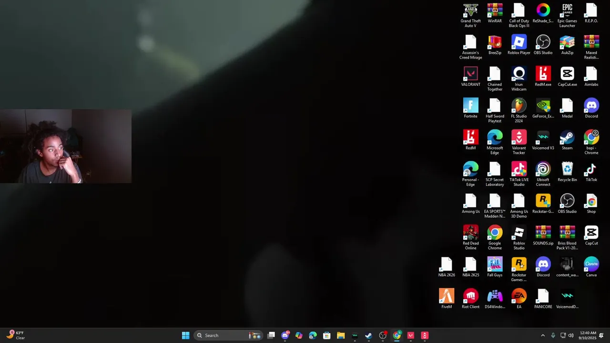Select the content_warning image file icon
This screenshot has width=610, height=343.
pos(567,267)
